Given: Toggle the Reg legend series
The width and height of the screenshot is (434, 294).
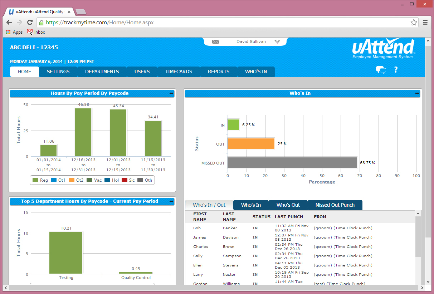Looking at the screenshot, I should pos(40,180).
